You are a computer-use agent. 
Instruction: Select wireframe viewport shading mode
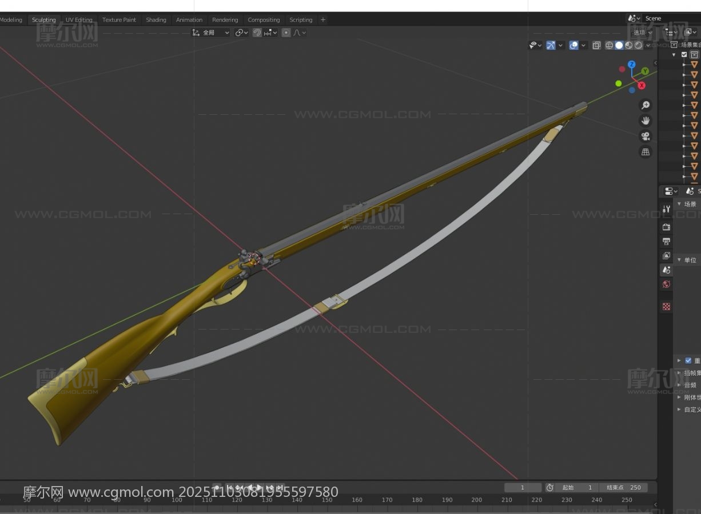click(609, 45)
